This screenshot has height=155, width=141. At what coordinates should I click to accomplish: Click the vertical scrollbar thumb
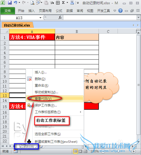click(138, 85)
